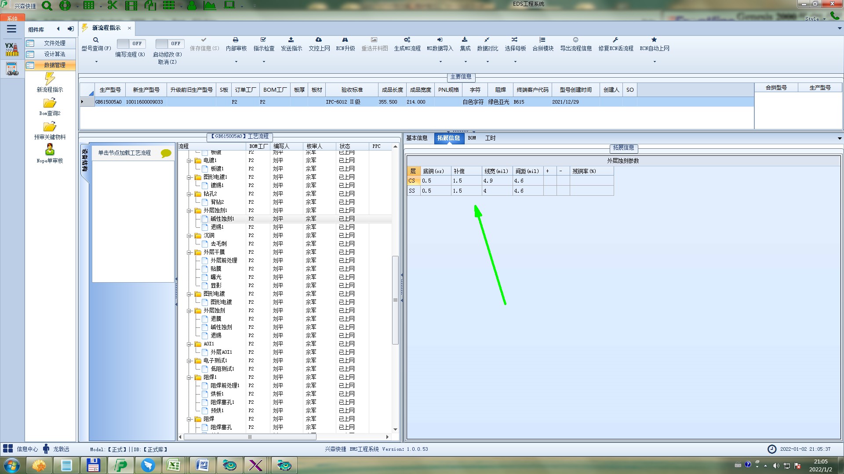Toggle the 编写流程 OFF switch
This screenshot has height=474, width=844.
click(131, 43)
